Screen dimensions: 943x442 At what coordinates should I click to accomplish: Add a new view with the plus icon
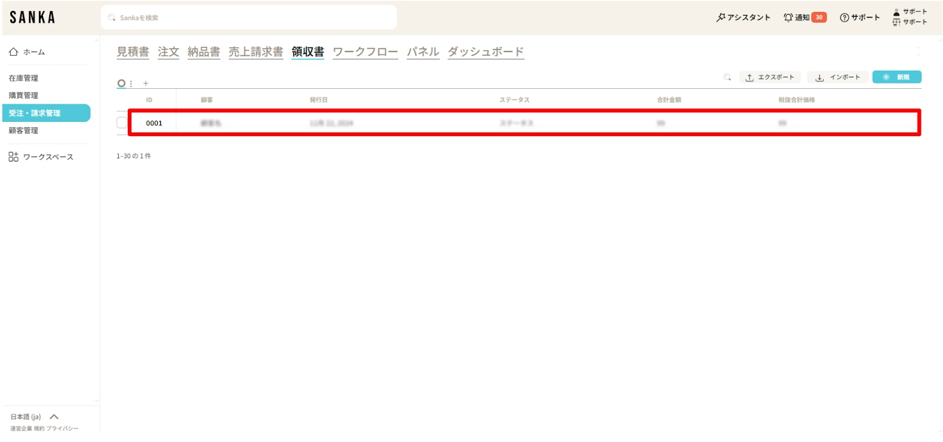pyautogui.click(x=145, y=83)
